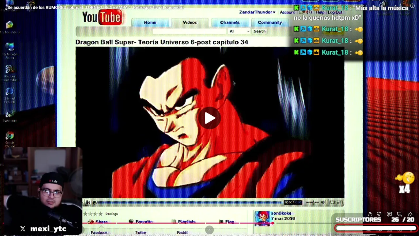Viewport: 419px width, 236px height.
Task: Expand the chevron-up button at bottom center
Action: point(209,230)
